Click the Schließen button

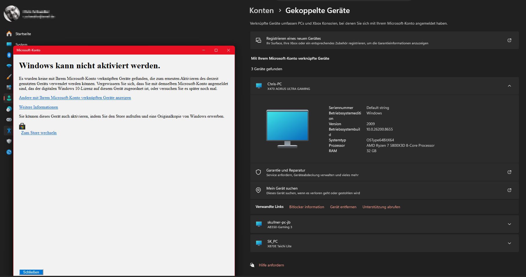[31, 272]
